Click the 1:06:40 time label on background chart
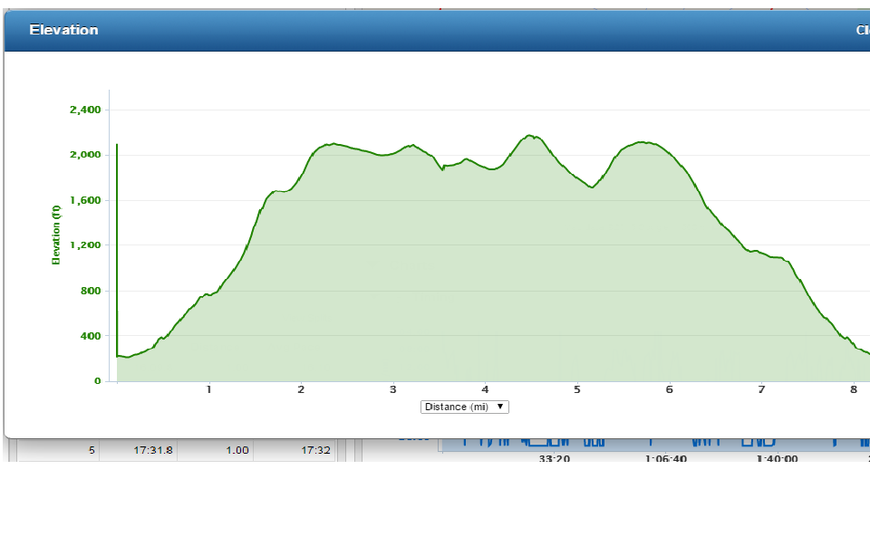 click(666, 458)
